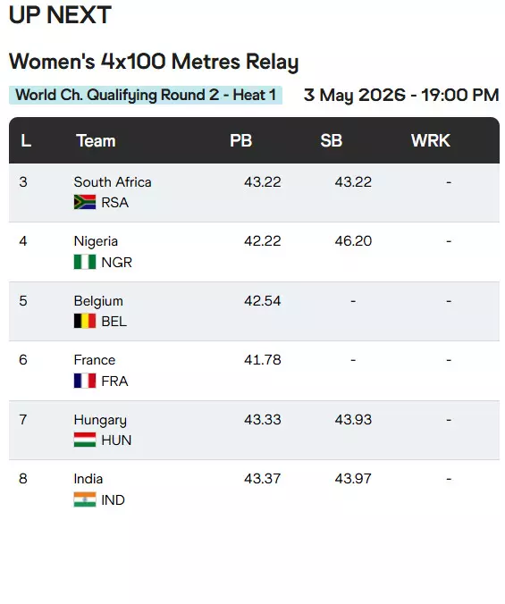Click France's 41.78 personal best

click(x=262, y=360)
